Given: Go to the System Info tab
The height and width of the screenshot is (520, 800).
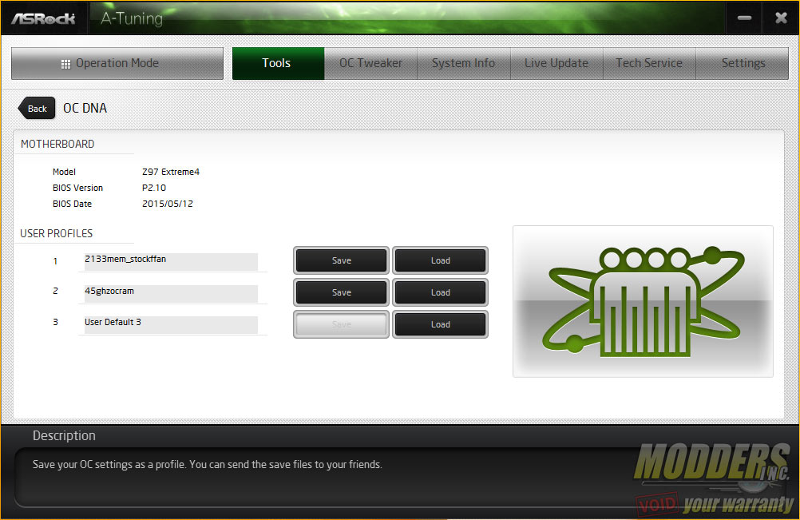Looking at the screenshot, I should (464, 63).
